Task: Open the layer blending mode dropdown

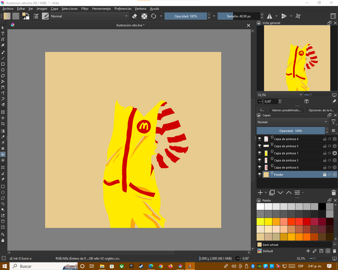Action: 292,122
